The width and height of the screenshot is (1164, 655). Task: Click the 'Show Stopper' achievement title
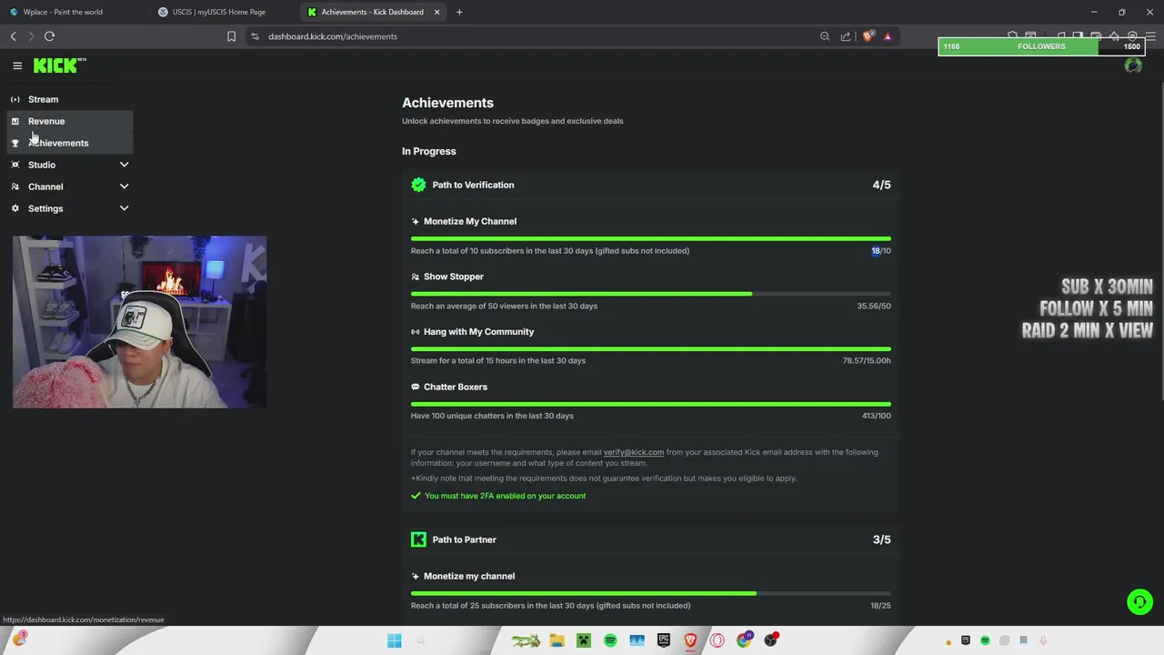tap(454, 277)
